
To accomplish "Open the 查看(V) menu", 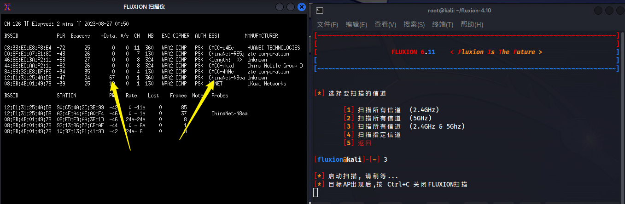I will [386, 24].
